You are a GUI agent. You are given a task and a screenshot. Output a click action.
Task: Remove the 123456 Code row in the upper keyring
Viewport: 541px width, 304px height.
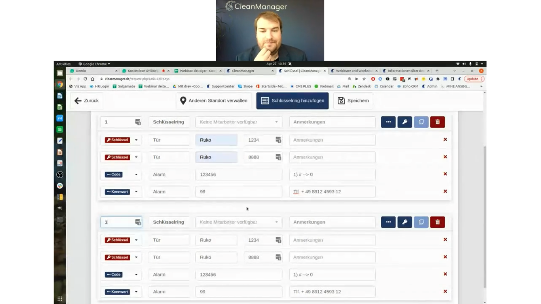(x=445, y=174)
